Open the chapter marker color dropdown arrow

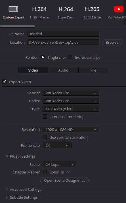(69, 172)
